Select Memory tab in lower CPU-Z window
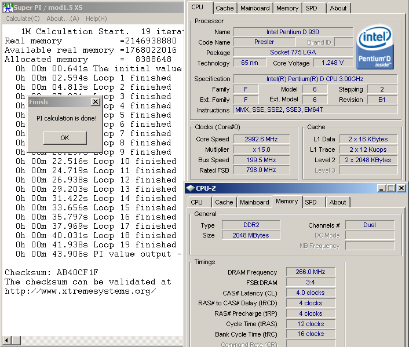The image size is (409, 347). point(287,202)
